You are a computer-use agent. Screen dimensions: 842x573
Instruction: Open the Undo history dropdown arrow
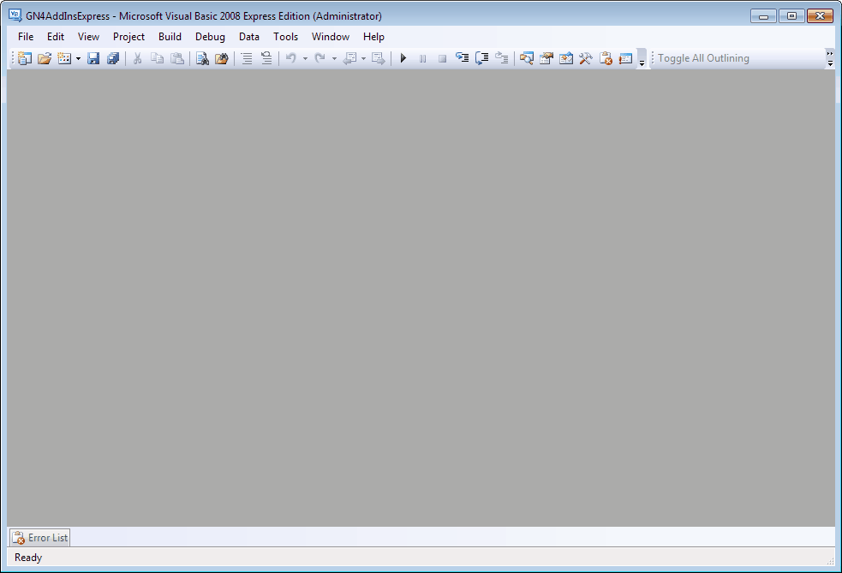pos(305,58)
